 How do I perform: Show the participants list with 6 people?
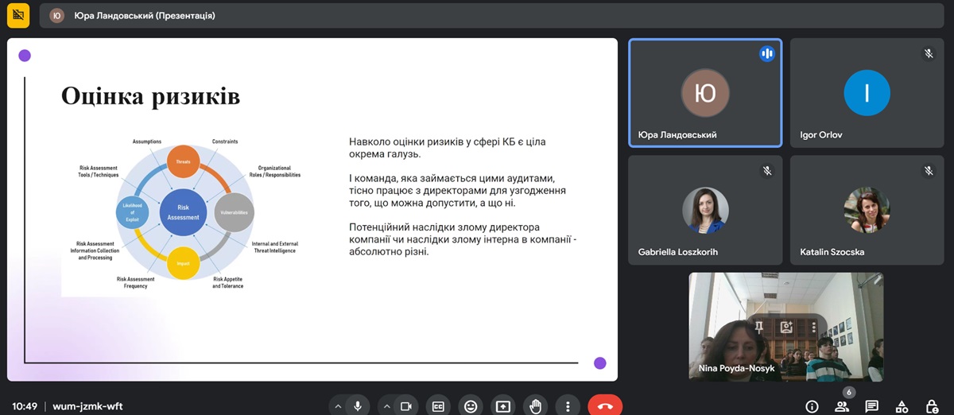coord(841,406)
